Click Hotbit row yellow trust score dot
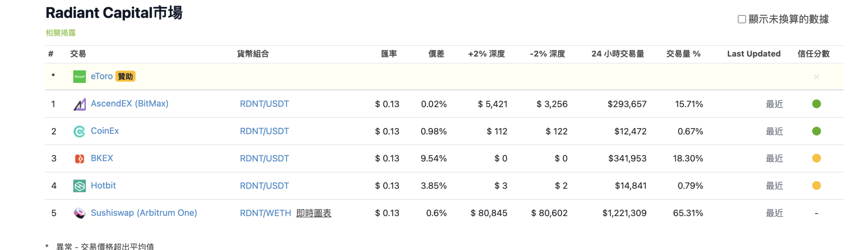Viewport: 857px width, 250px height. tap(816, 185)
